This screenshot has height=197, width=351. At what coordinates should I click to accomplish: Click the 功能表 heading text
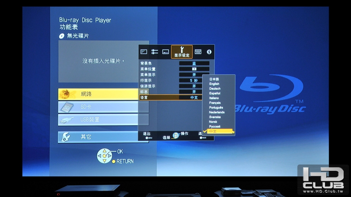coord(69,27)
